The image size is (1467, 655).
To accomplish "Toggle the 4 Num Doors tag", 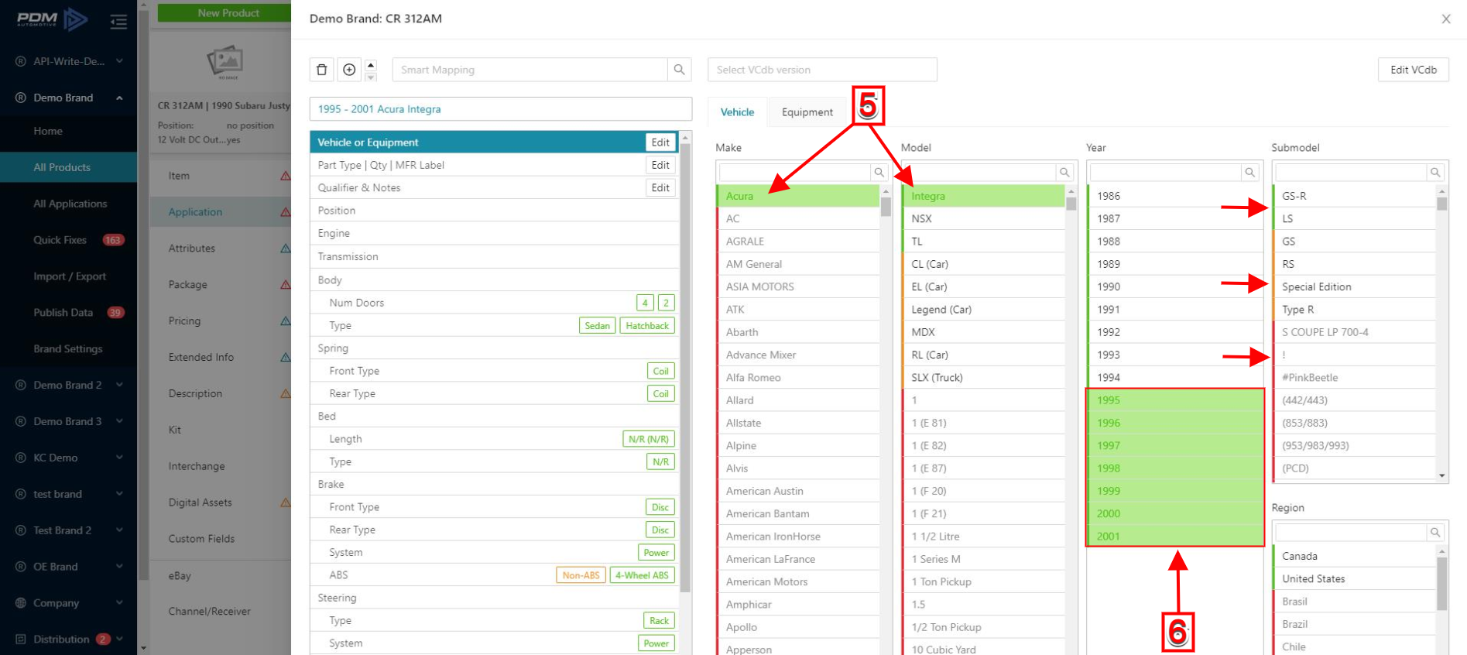I will [x=645, y=303].
